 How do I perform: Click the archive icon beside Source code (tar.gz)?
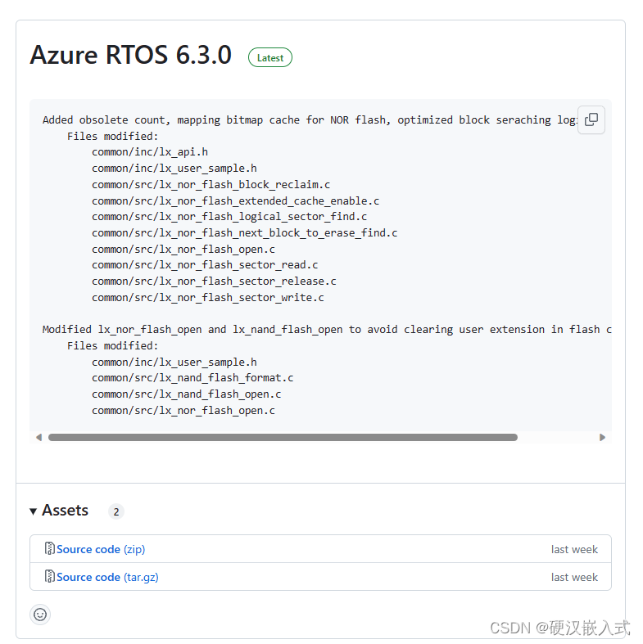pos(49,576)
